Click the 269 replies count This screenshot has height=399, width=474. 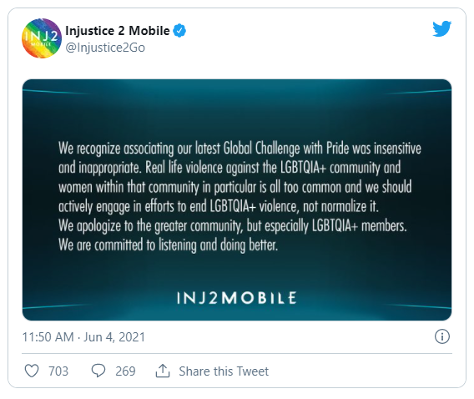click(125, 371)
